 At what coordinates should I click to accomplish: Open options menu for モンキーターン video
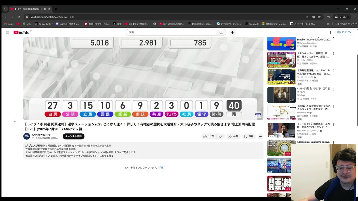333,54
